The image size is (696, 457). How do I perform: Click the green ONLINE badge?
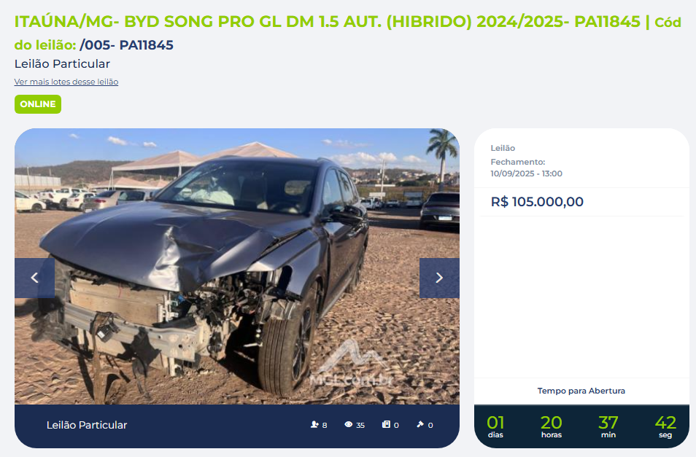pyautogui.click(x=38, y=104)
